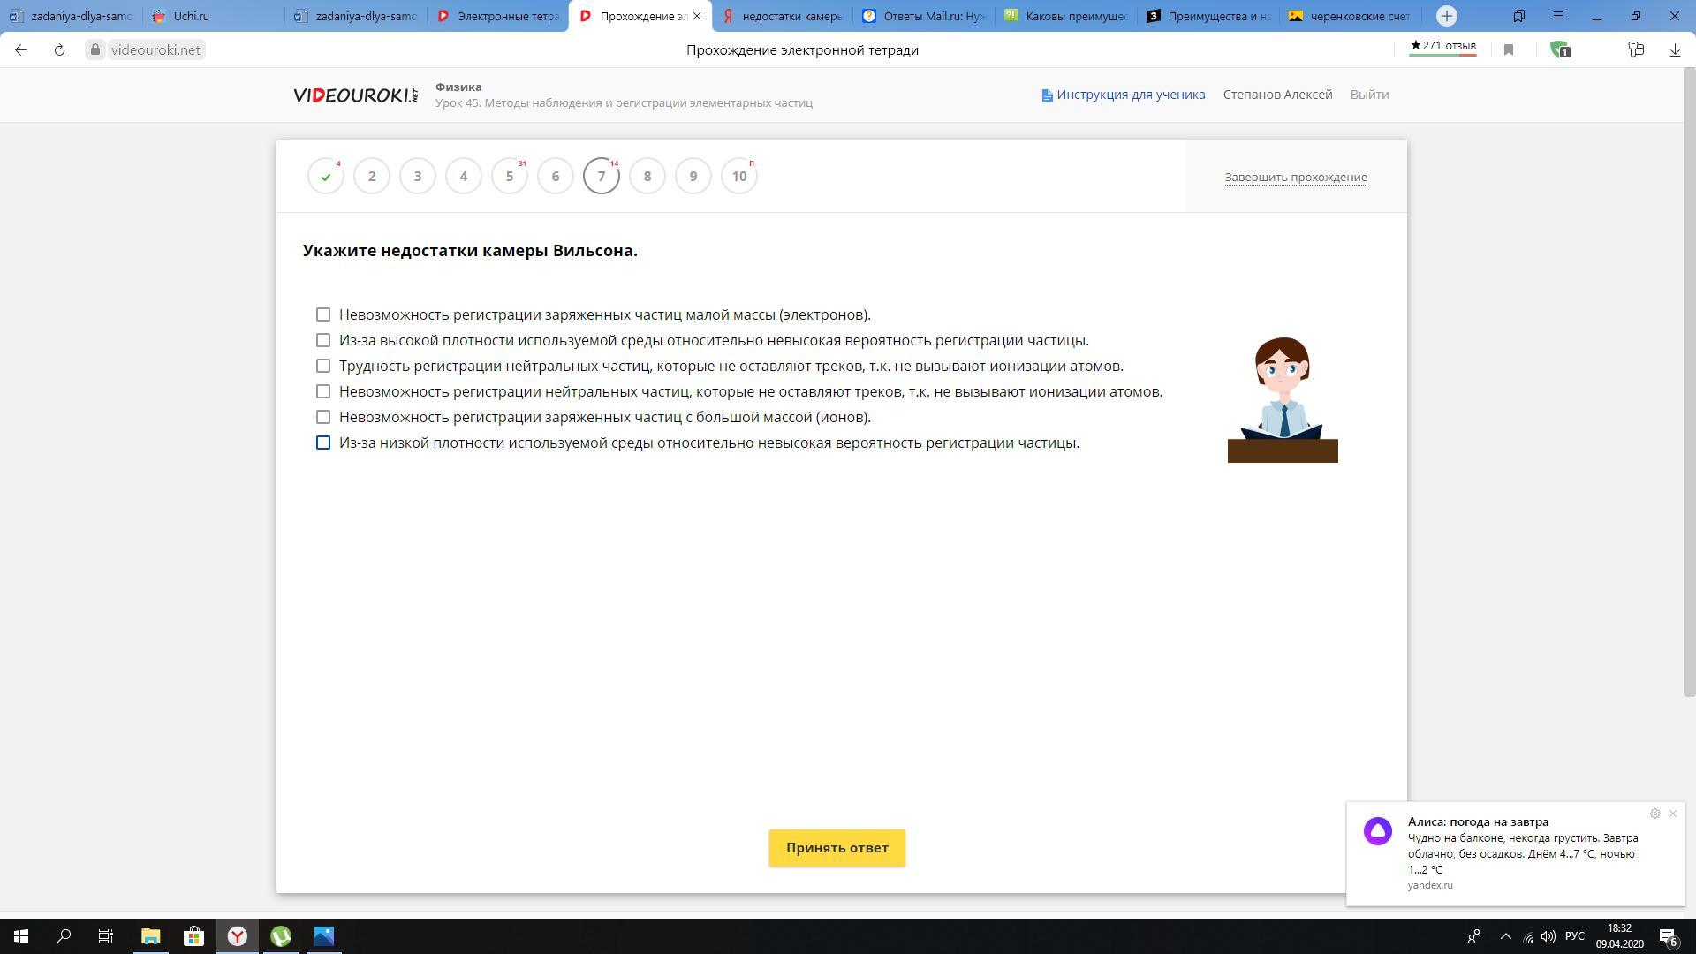Open File Explorer from the taskbar
This screenshot has width=1696, height=954.
150,936
